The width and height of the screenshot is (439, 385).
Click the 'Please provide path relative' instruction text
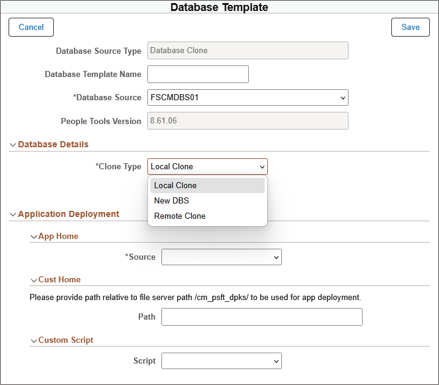click(195, 297)
